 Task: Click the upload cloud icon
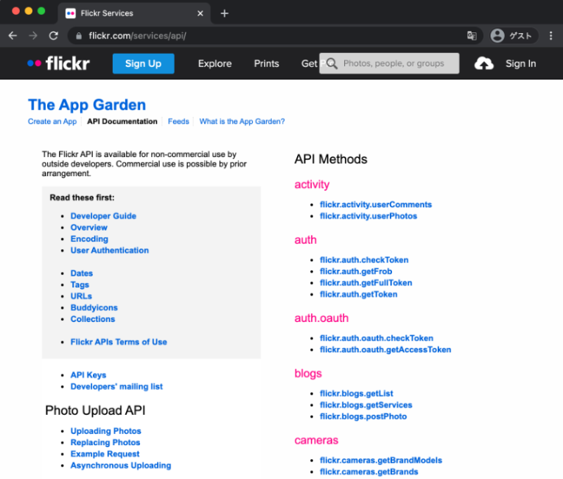pos(483,63)
